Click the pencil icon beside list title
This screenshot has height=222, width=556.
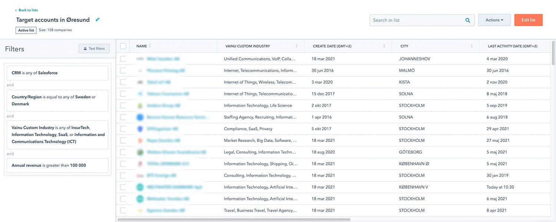tap(97, 20)
